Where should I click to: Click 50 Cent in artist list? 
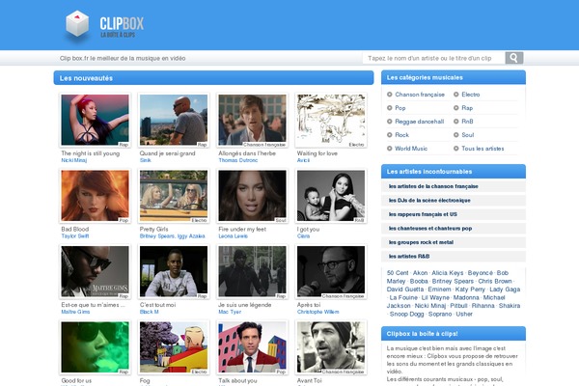coord(398,273)
